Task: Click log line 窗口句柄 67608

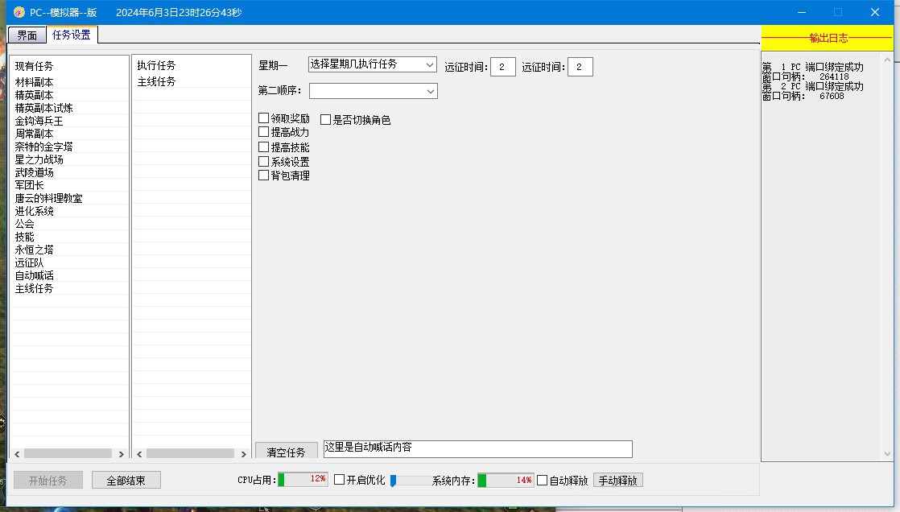Action: [803, 96]
